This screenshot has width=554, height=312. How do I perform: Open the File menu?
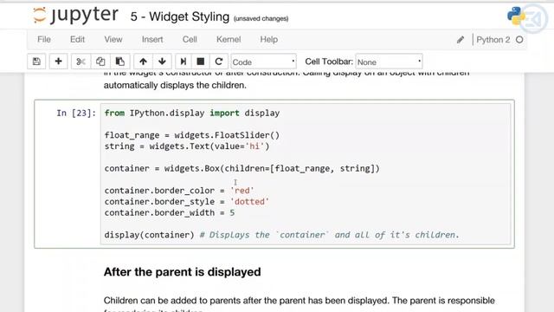44,39
